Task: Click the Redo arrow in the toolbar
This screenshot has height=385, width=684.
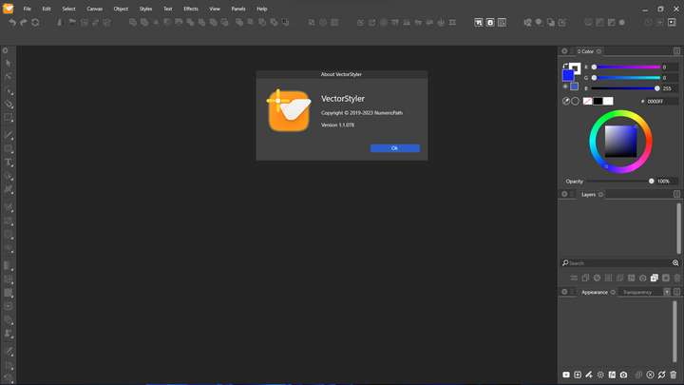Action: point(24,22)
